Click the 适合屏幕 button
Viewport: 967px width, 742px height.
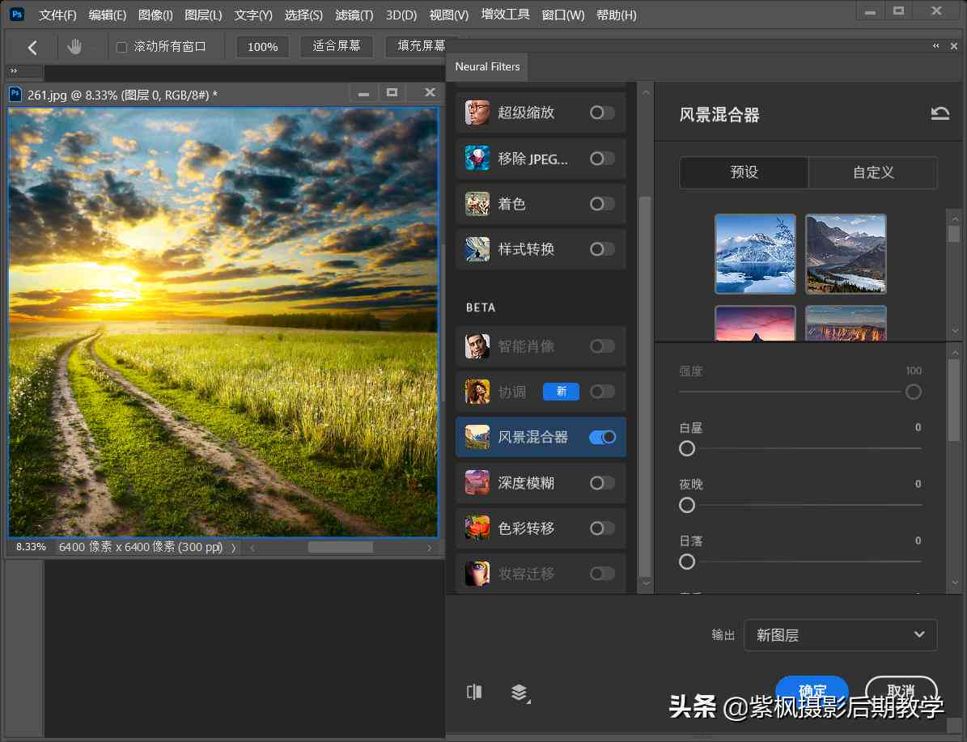tap(337, 46)
